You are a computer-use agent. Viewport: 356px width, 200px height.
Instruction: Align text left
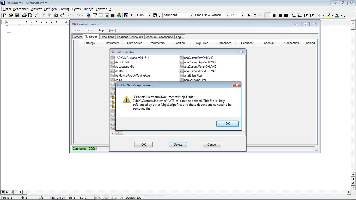[x=268, y=15]
